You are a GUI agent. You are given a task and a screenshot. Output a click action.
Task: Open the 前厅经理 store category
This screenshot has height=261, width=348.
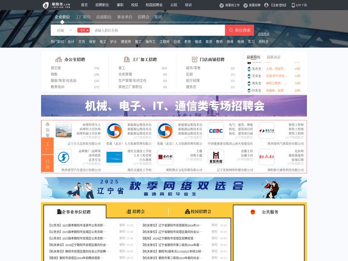pos(193,81)
